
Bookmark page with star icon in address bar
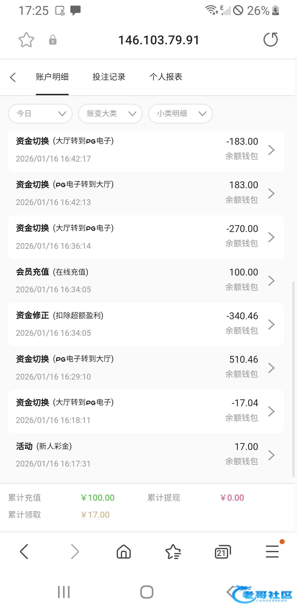coord(26,40)
